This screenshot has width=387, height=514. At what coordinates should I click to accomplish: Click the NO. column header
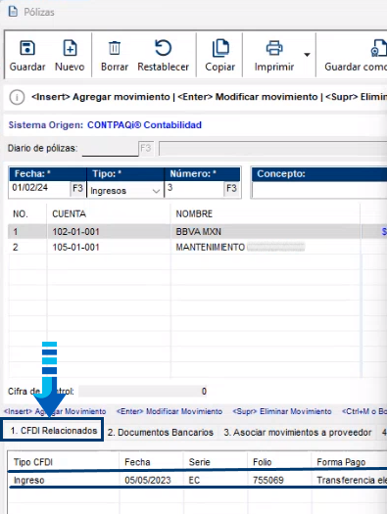pos(21,214)
